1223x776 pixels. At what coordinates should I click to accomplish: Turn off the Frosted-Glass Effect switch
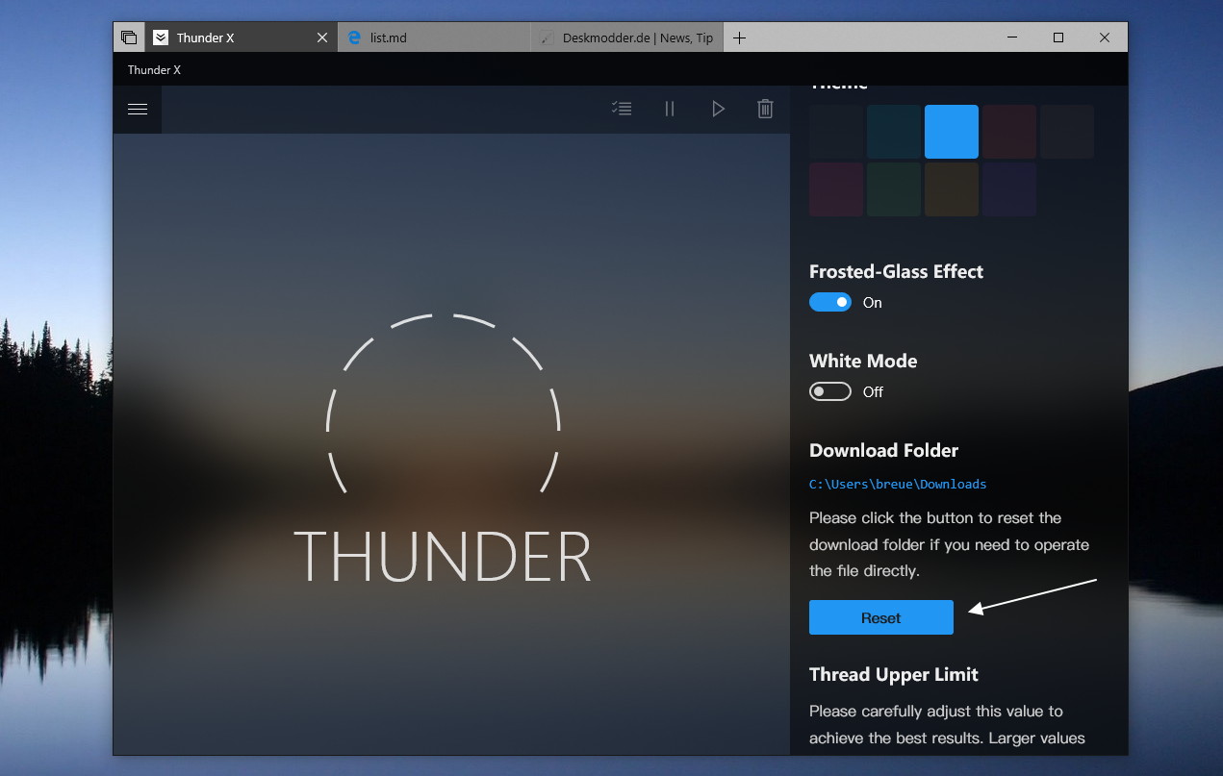tap(830, 302)
